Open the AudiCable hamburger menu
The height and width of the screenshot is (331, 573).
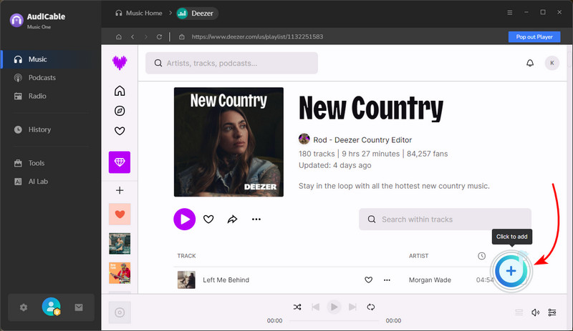point(510,12)
